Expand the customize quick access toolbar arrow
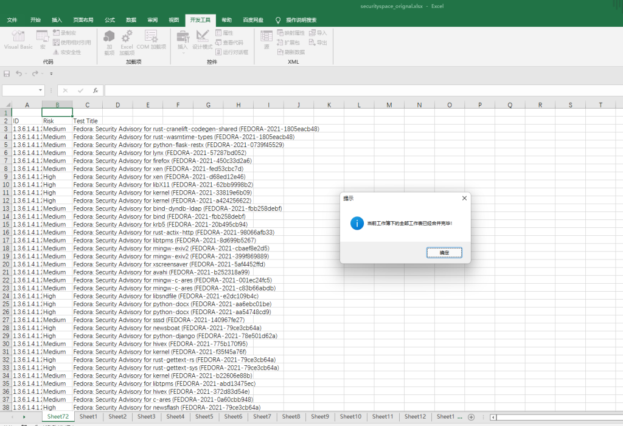The image size is (623, 426). click(51, 74)
